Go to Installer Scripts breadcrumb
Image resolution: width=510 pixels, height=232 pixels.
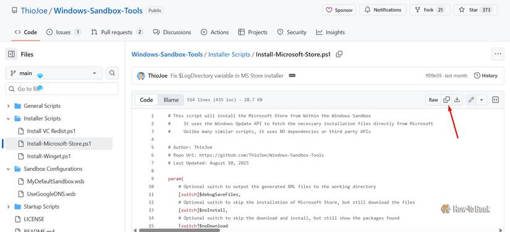click(x=229, y=54)
